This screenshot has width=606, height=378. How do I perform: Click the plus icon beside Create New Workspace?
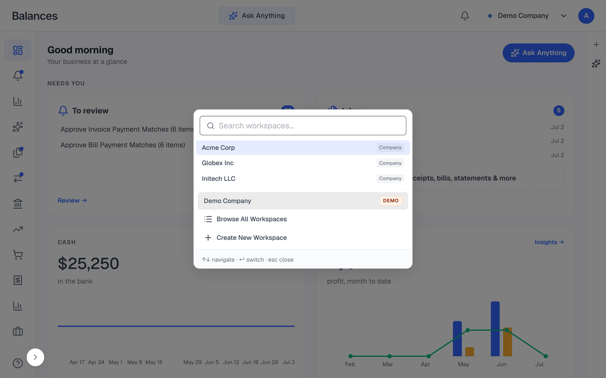pos(208,238)
